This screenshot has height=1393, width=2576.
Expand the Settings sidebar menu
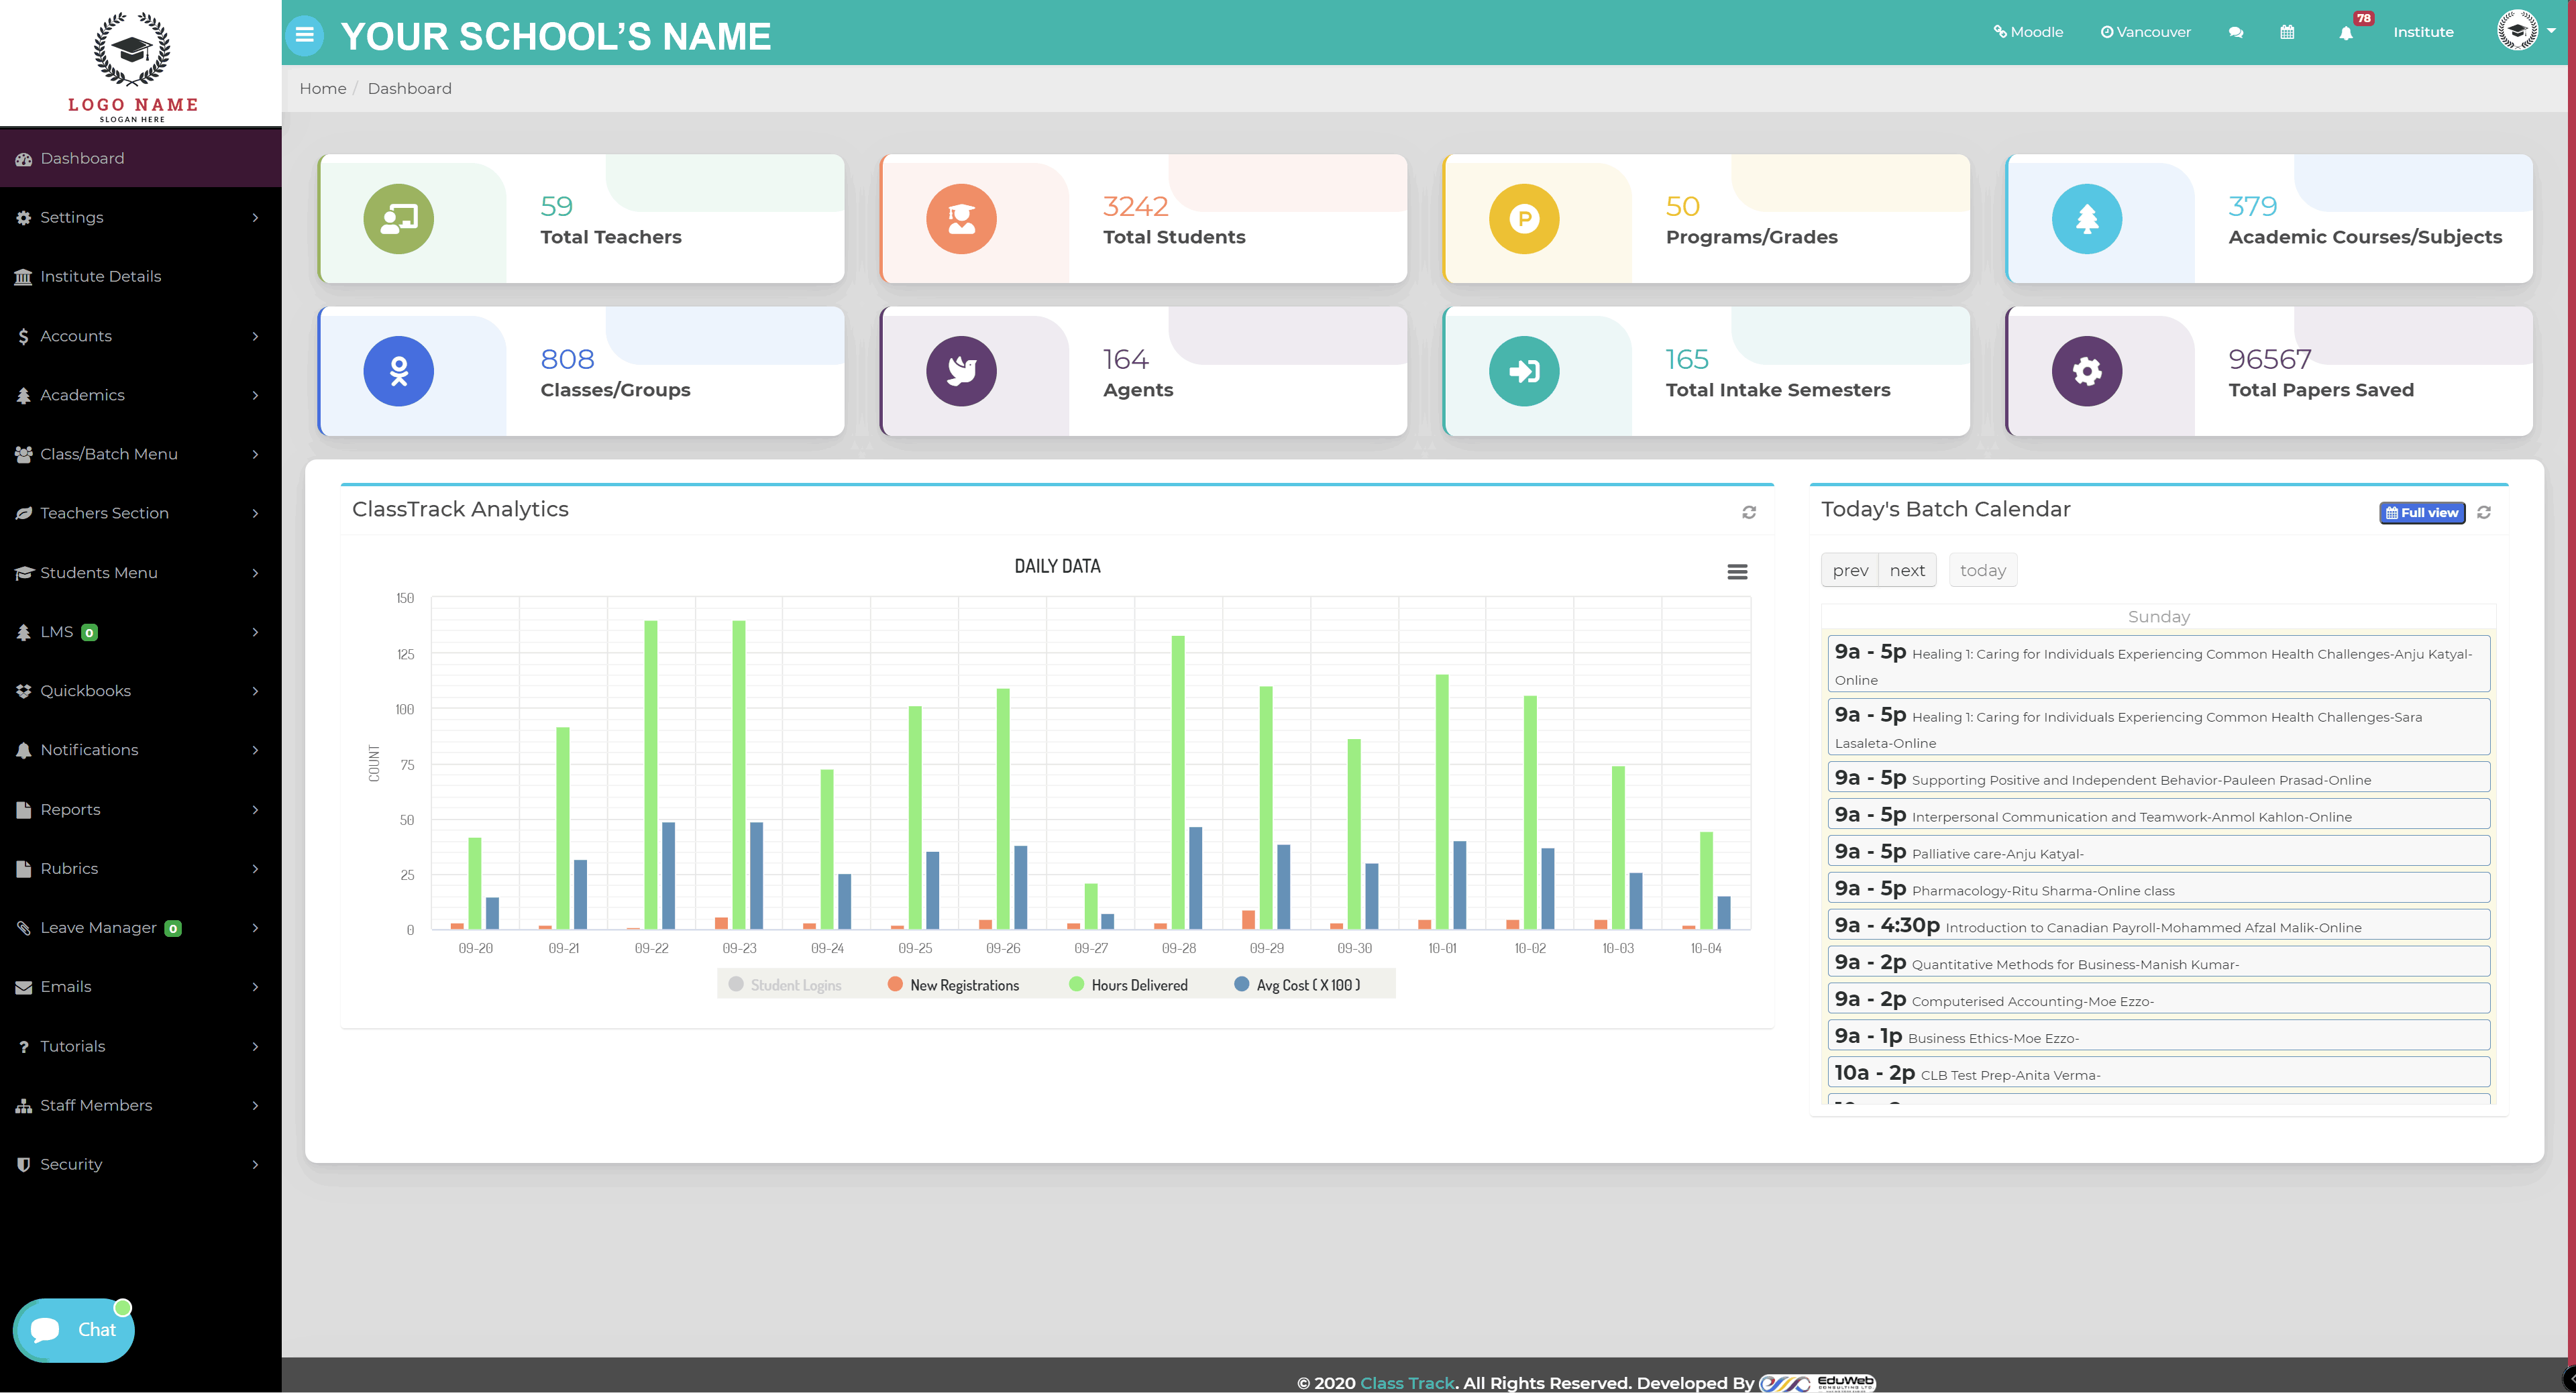click(140, 218)
